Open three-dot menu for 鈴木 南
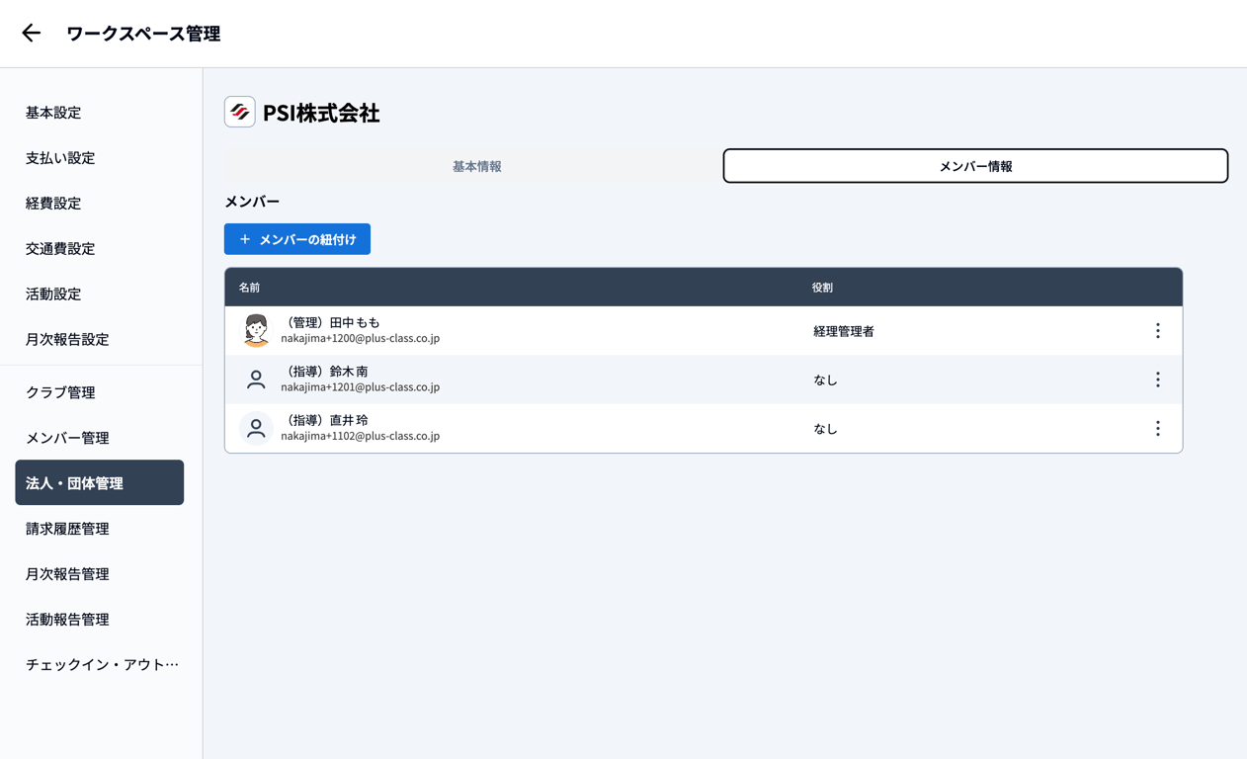The height and width of the screenshot is (759, 1247). click(1157, 379)
